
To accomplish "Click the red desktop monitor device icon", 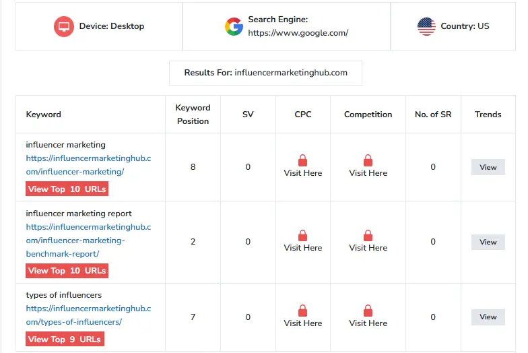I will 64,26.
